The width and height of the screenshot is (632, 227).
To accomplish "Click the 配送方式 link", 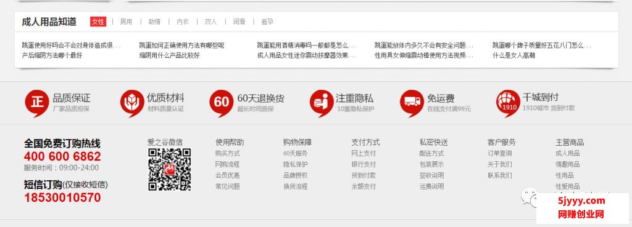I will point(431,153).
